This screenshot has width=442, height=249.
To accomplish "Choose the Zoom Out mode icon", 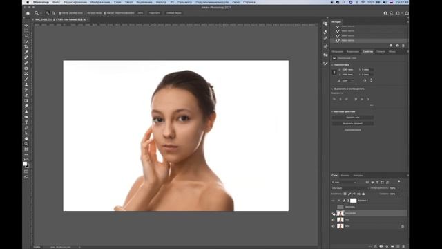I will [54, 13].
